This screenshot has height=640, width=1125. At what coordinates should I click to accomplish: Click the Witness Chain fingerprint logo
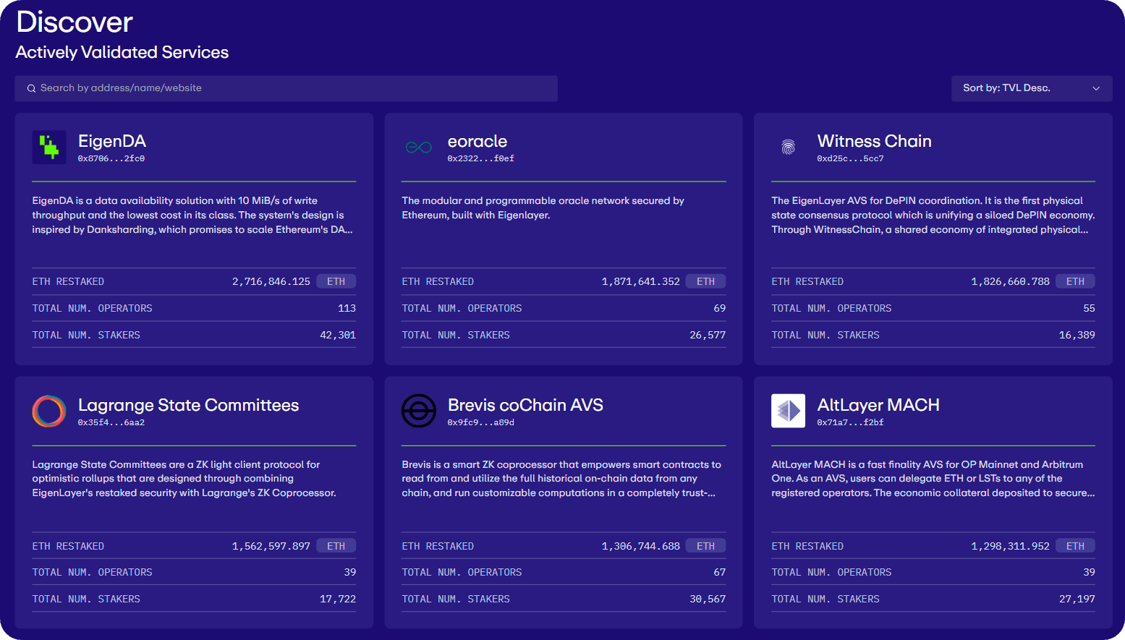(789, 148)
